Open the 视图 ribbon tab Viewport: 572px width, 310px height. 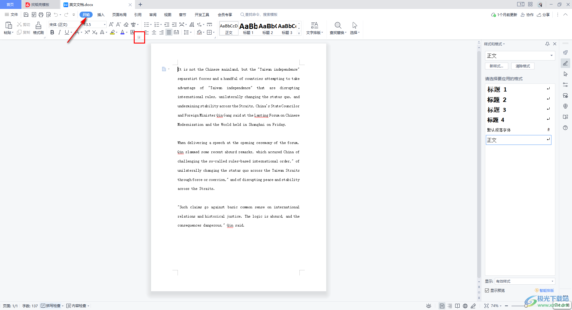pos(168,15)
